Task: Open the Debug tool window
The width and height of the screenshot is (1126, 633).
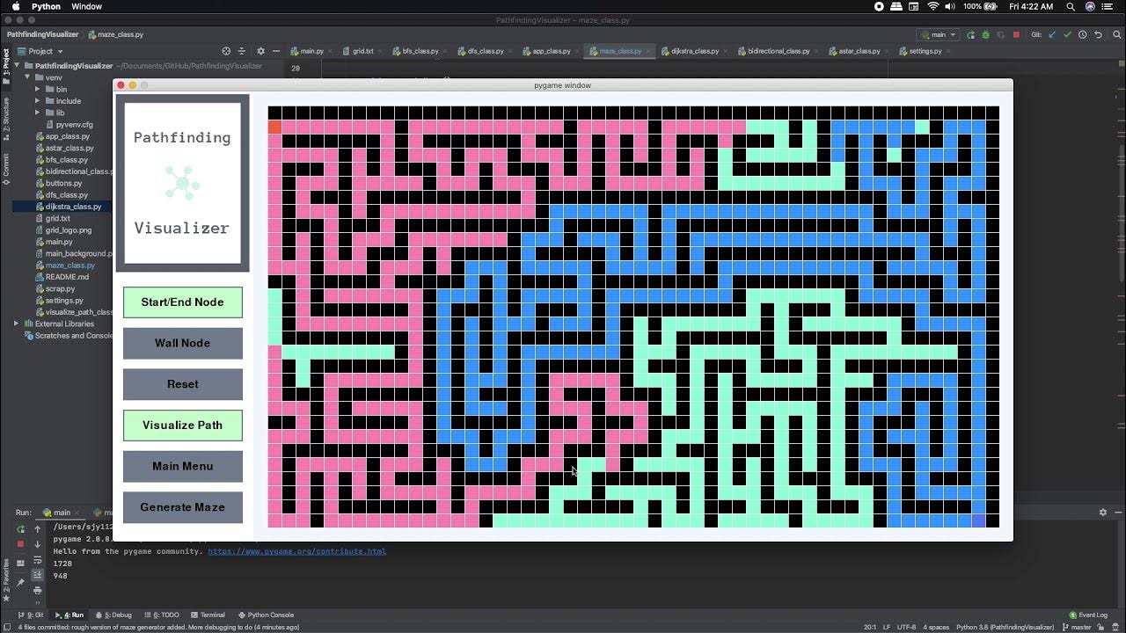Action: [113, 615]
